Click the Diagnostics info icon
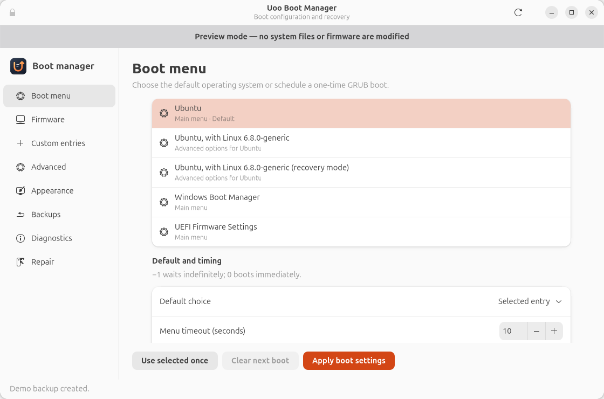Viewport: 604px width, 399px height. click(x=20, y=238)
